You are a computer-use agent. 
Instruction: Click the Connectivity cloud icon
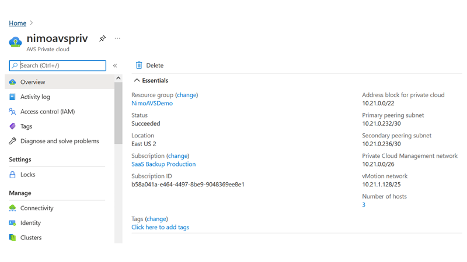[x=12, y=208]
